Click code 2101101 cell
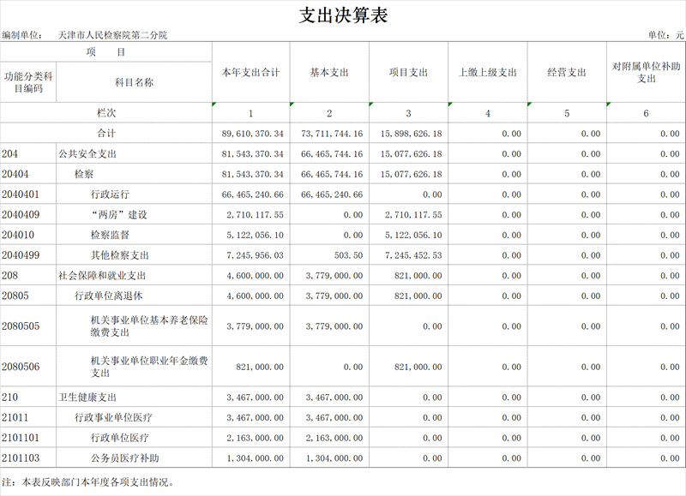 click(x=28, y=438)
